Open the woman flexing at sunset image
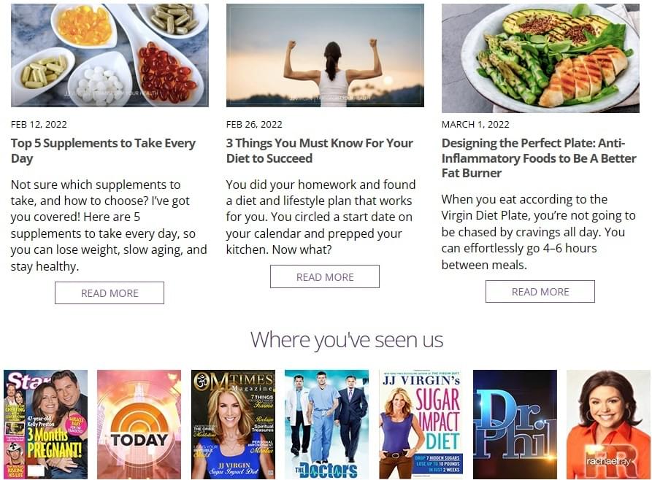 click(x=325, y=55)
